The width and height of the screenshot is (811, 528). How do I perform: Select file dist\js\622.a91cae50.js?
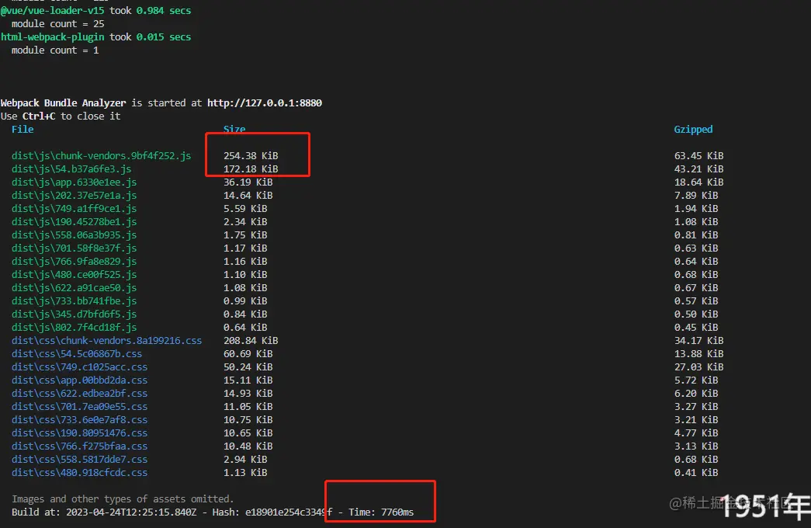[74, 288]
